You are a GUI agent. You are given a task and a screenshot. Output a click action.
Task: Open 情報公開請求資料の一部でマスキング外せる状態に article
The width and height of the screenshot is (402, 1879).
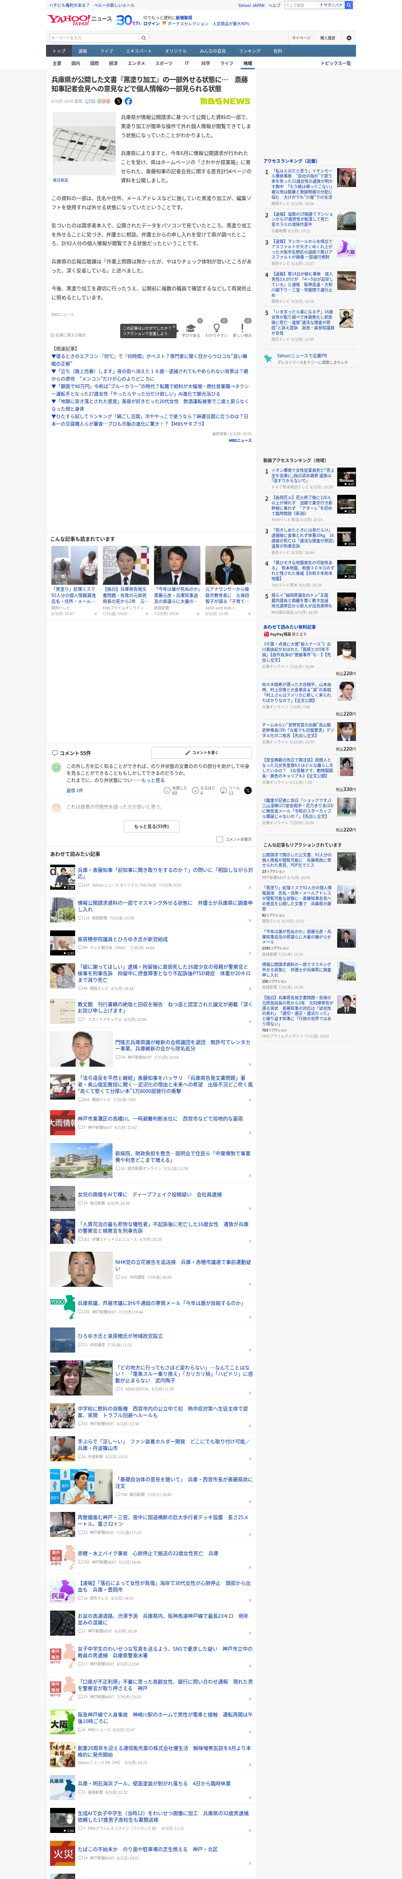click(x=165, y=906)
